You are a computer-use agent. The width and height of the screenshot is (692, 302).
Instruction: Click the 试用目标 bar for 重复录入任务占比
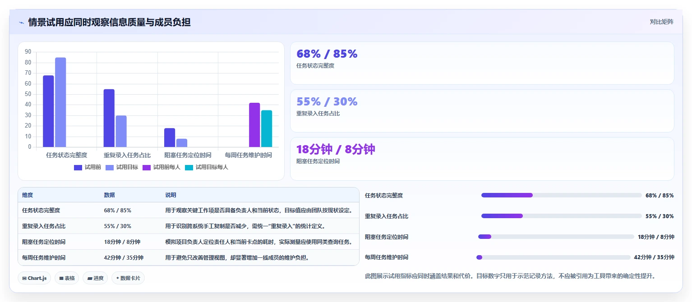coord(121,131)
